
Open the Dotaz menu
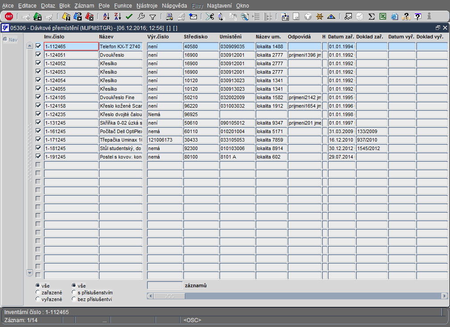[x=48, y=6]
